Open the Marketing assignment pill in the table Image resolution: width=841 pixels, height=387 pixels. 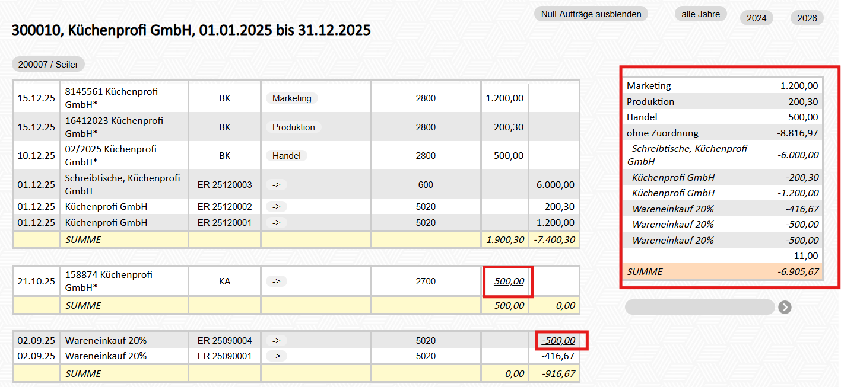tap(291, 98)
